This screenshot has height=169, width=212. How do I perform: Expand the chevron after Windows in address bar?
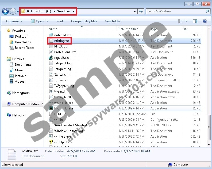pos(74,11)
